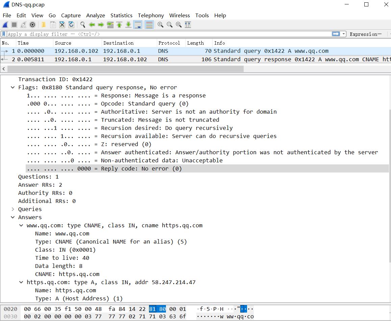Image resolution: width=391 pixels, height=321 pixels.
Task: Open capture options gear icon
Action: [32, 25]
